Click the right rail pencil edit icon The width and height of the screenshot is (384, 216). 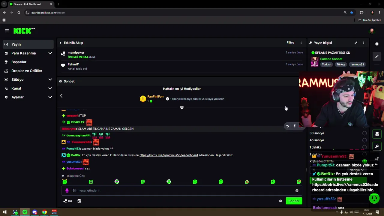pos(377,56)
